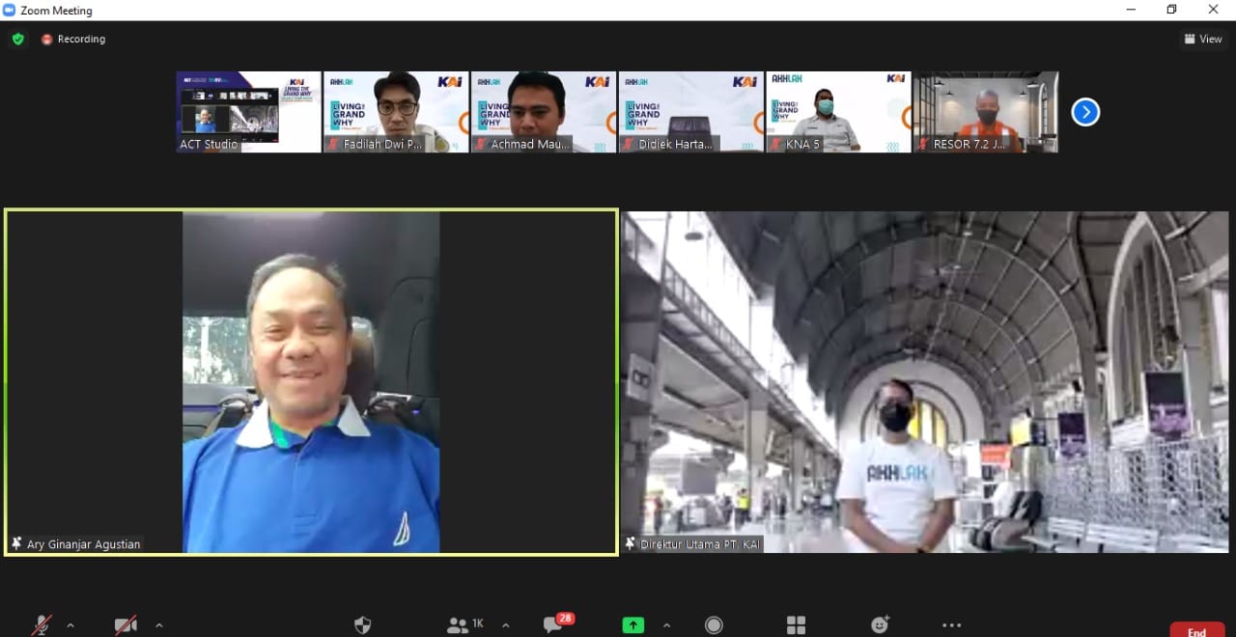Open the More options ellipsis
This screenshot has width=1236, height=637.
pyautogui.click(x=952, y=625)
